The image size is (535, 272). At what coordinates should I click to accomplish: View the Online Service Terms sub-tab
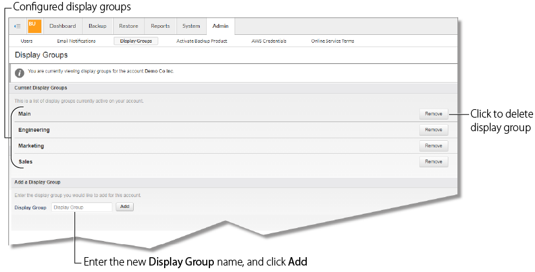332,41
